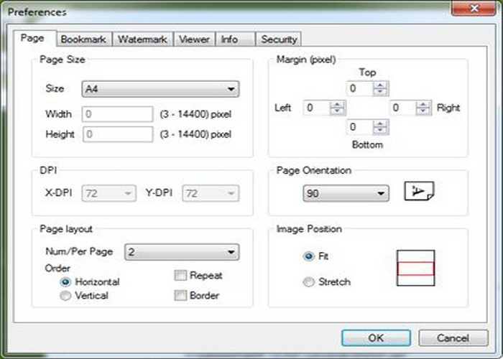
Task: Decrease the Right margin value
Action: [423, 111]
